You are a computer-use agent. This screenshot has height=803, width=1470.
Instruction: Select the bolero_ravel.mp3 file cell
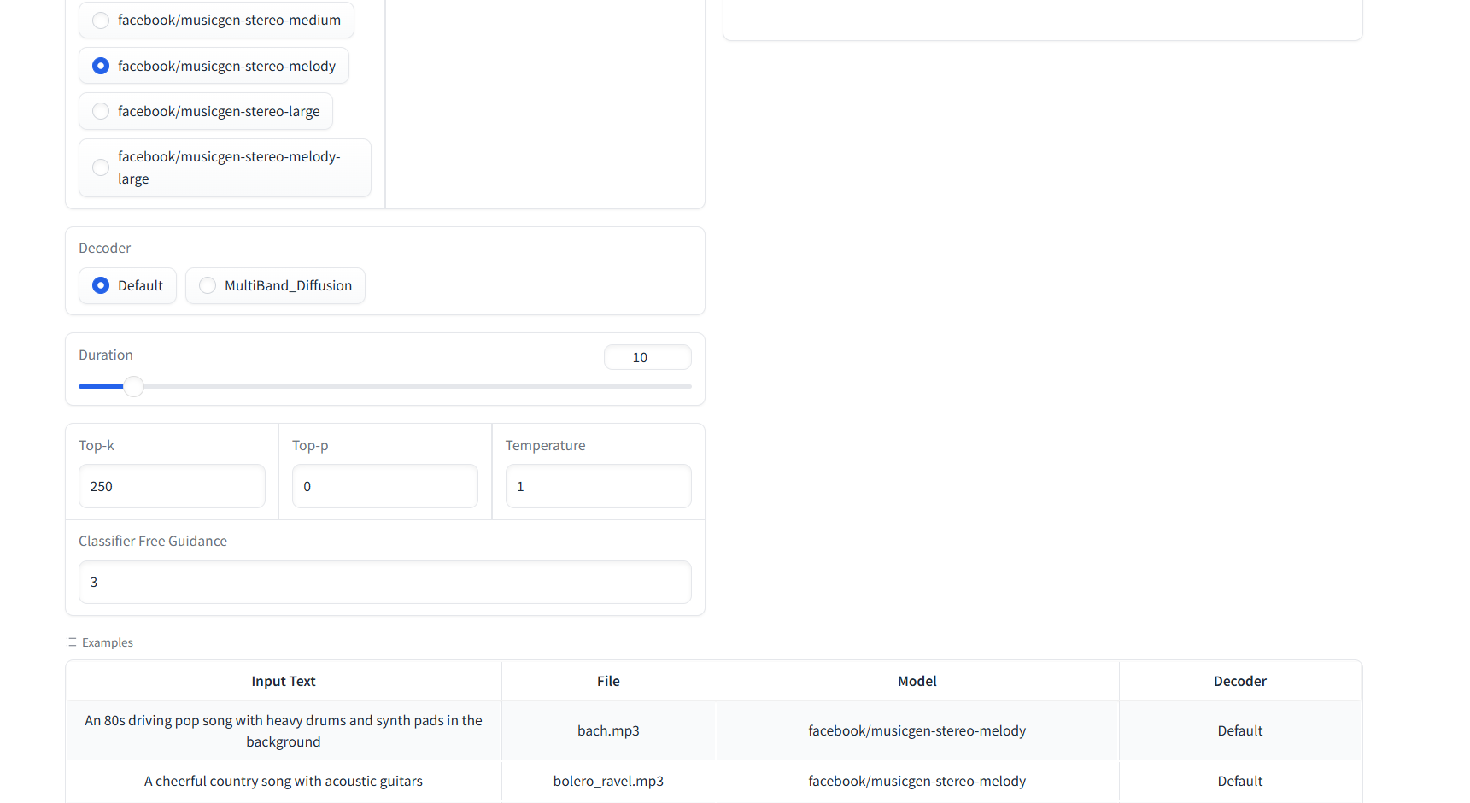pyautogui.click(x=608, y=781)
